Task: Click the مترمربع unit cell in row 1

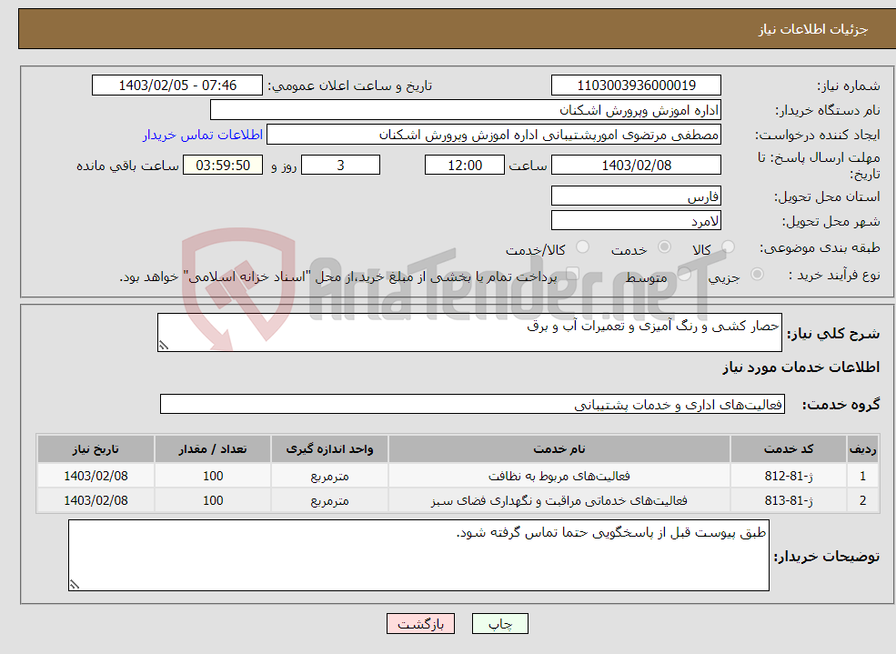Action: point(329,476)
